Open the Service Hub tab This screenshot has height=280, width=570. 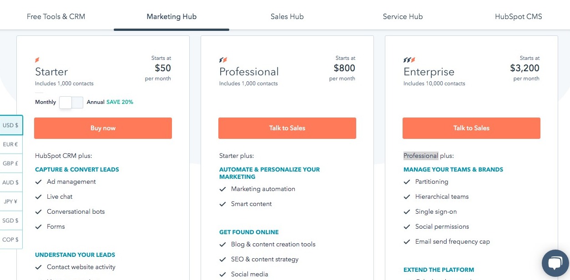point(403,17)
